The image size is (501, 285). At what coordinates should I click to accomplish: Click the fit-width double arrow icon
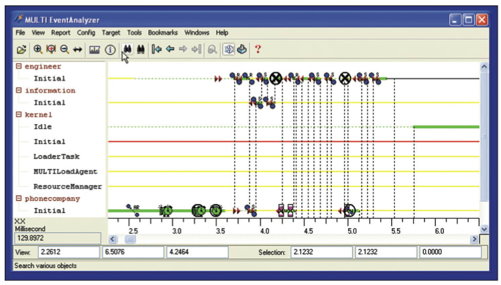pyautogui.click(x=78, y=50)
